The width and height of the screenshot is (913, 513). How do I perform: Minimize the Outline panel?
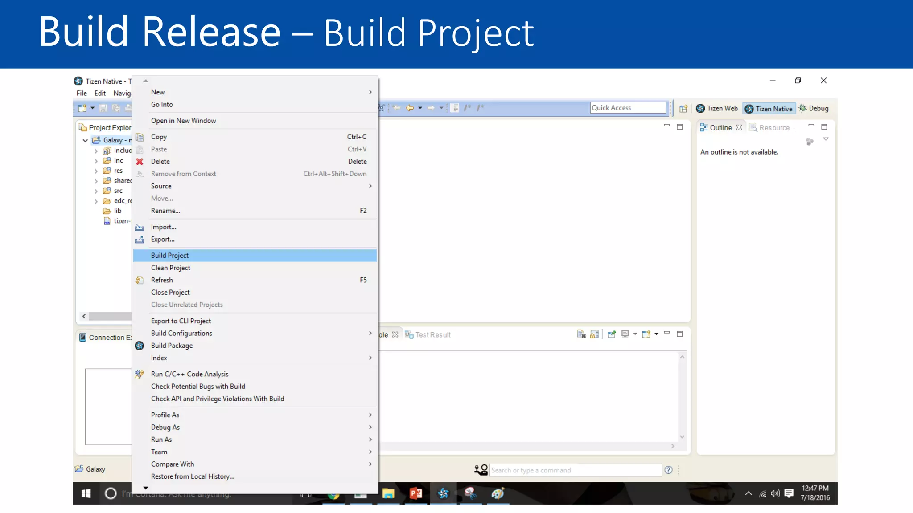811,126
